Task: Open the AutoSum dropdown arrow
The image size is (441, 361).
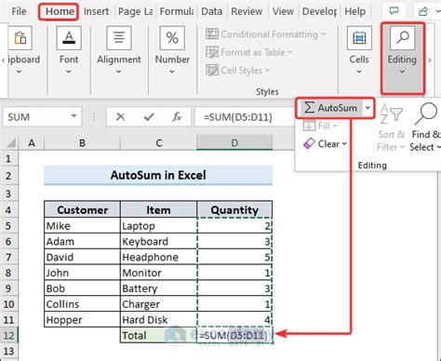Action: [367, 108]
